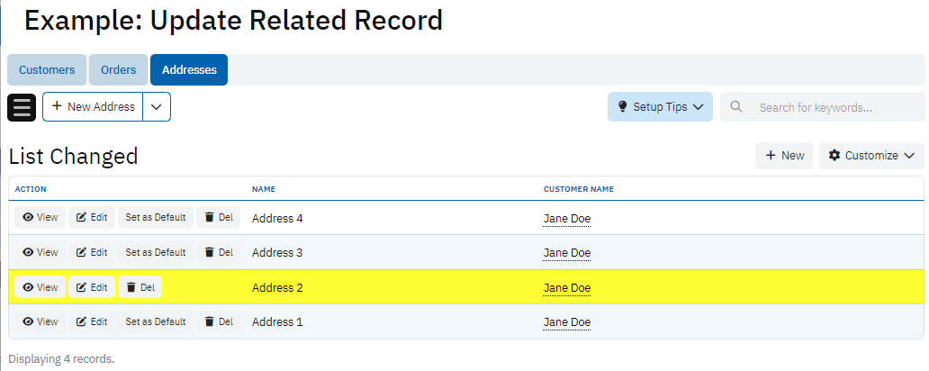Image resolution: width=929 pixels, height=371 pixels.
Task: Set Address 4 as Default
Action: (155, 218)
